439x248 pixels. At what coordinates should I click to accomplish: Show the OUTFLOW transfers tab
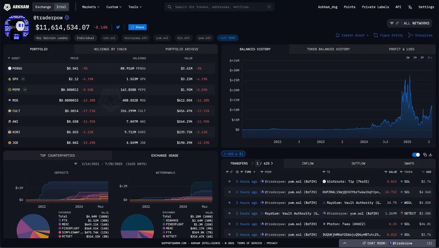coord(358,163)
